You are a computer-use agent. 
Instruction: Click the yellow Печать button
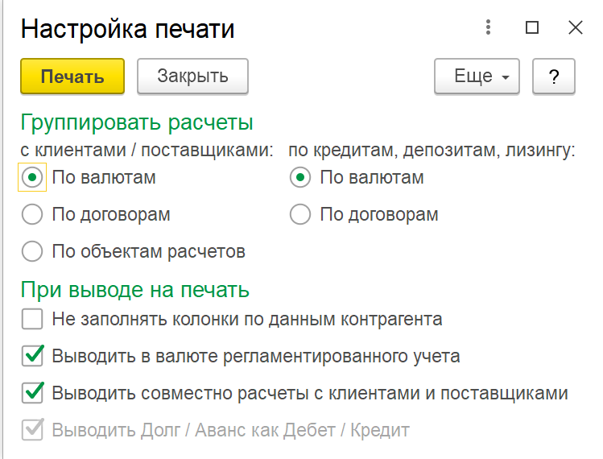point(72,76)
